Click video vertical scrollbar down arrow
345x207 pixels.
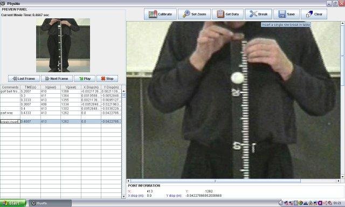click(343, 177)
